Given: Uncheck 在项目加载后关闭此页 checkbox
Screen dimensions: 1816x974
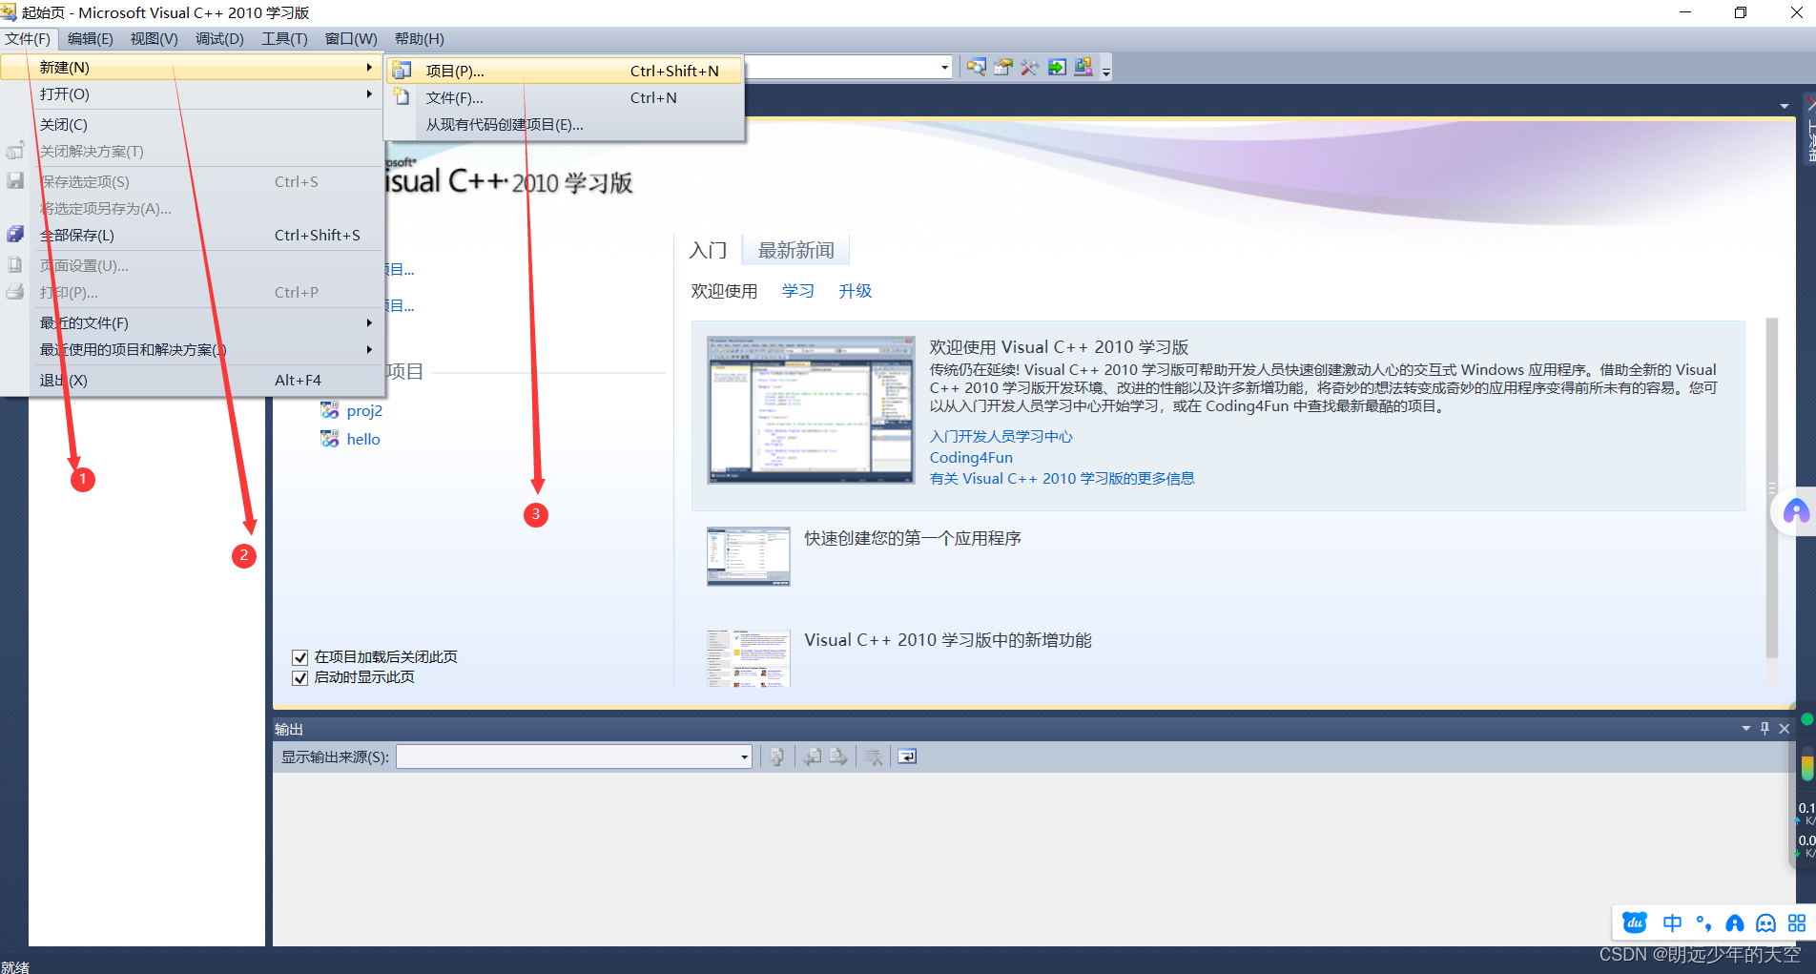Looking at the screenshot, I should click(x=299, y=657).
